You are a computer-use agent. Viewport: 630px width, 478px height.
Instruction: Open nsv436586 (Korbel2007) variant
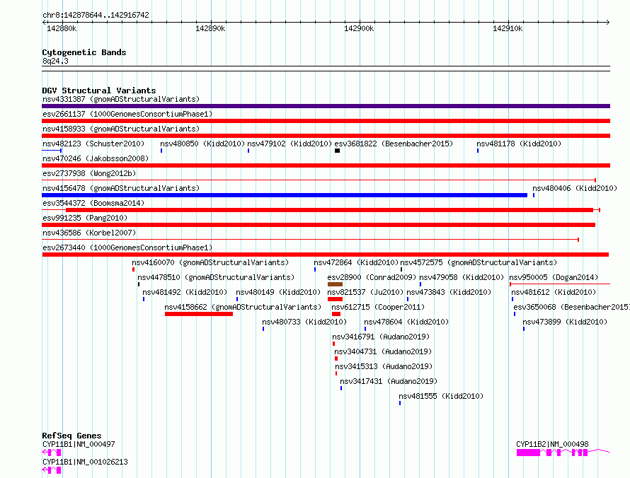[x=89, y=233]
